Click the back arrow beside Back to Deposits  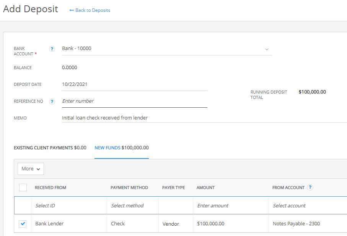coord(71,10)
